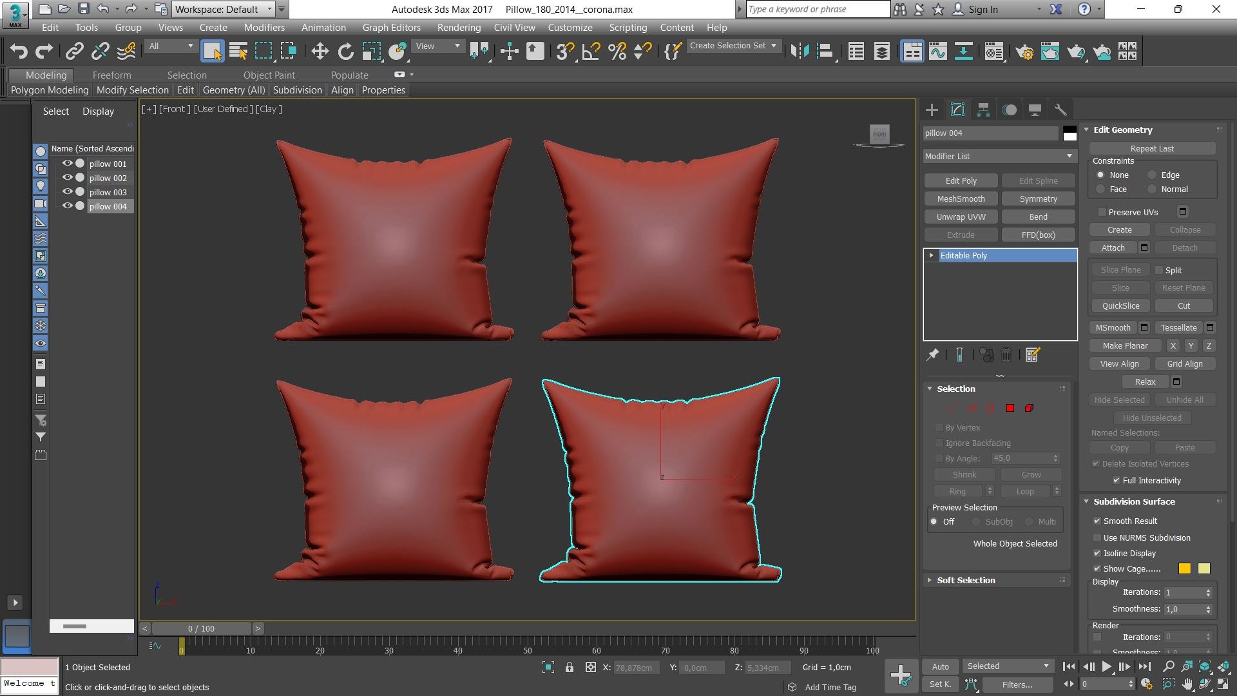Click the Select and Link icon
The width and height of the screenshot is (1237, 696).
(74, 52)
